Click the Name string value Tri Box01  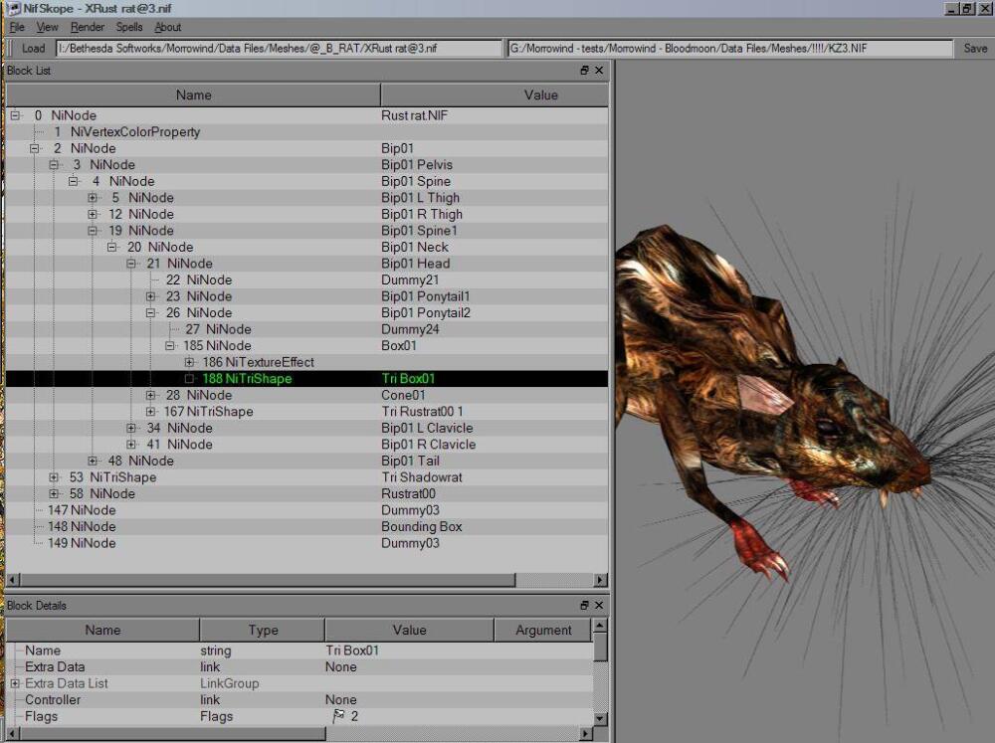[352, 650]
